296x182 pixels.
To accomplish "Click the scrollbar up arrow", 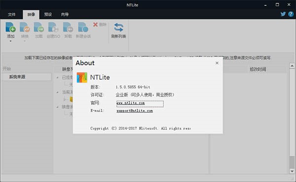I will (x=292, y=66).
